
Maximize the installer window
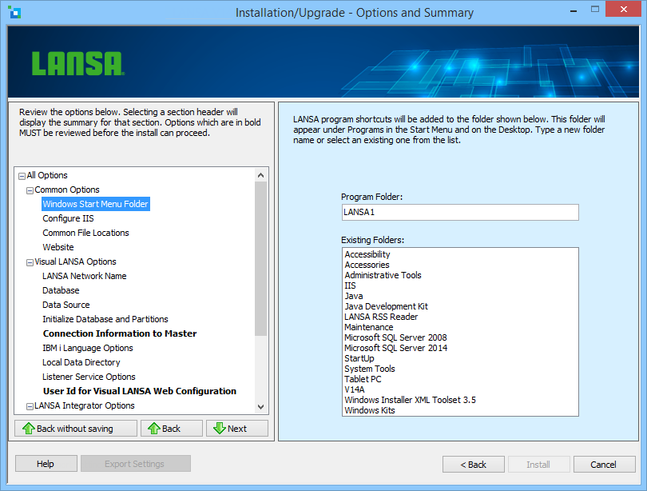tap(594, 9)
